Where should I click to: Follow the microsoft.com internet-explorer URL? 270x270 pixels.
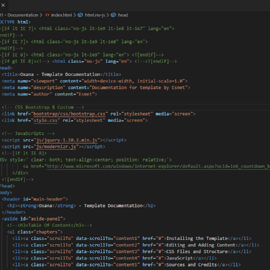[158, 166]
